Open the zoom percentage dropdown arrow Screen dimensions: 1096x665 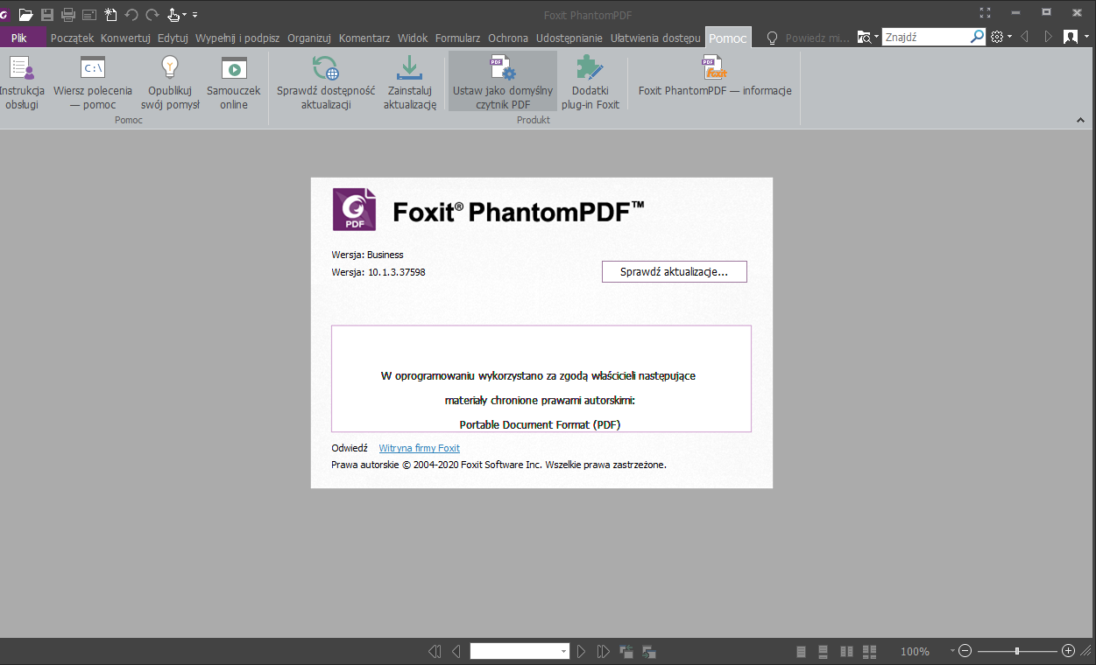tap(952, 651)
